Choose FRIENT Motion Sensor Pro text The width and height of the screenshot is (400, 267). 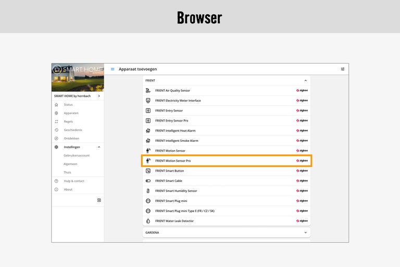pyautogui.click(x=173, y=161)
